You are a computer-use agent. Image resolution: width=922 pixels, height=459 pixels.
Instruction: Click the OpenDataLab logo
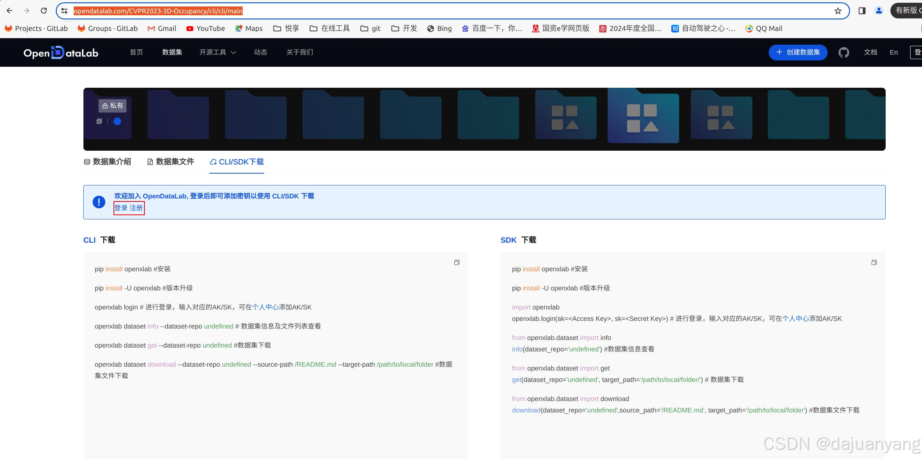61,53
